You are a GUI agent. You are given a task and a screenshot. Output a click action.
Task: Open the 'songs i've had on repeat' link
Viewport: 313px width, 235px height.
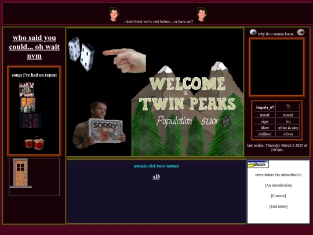(x=34, y=75)
